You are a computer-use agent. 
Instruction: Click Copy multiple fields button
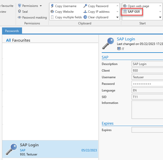66,17
